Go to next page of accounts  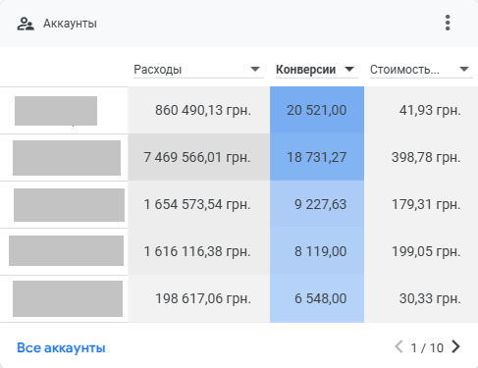click(455, 346)
